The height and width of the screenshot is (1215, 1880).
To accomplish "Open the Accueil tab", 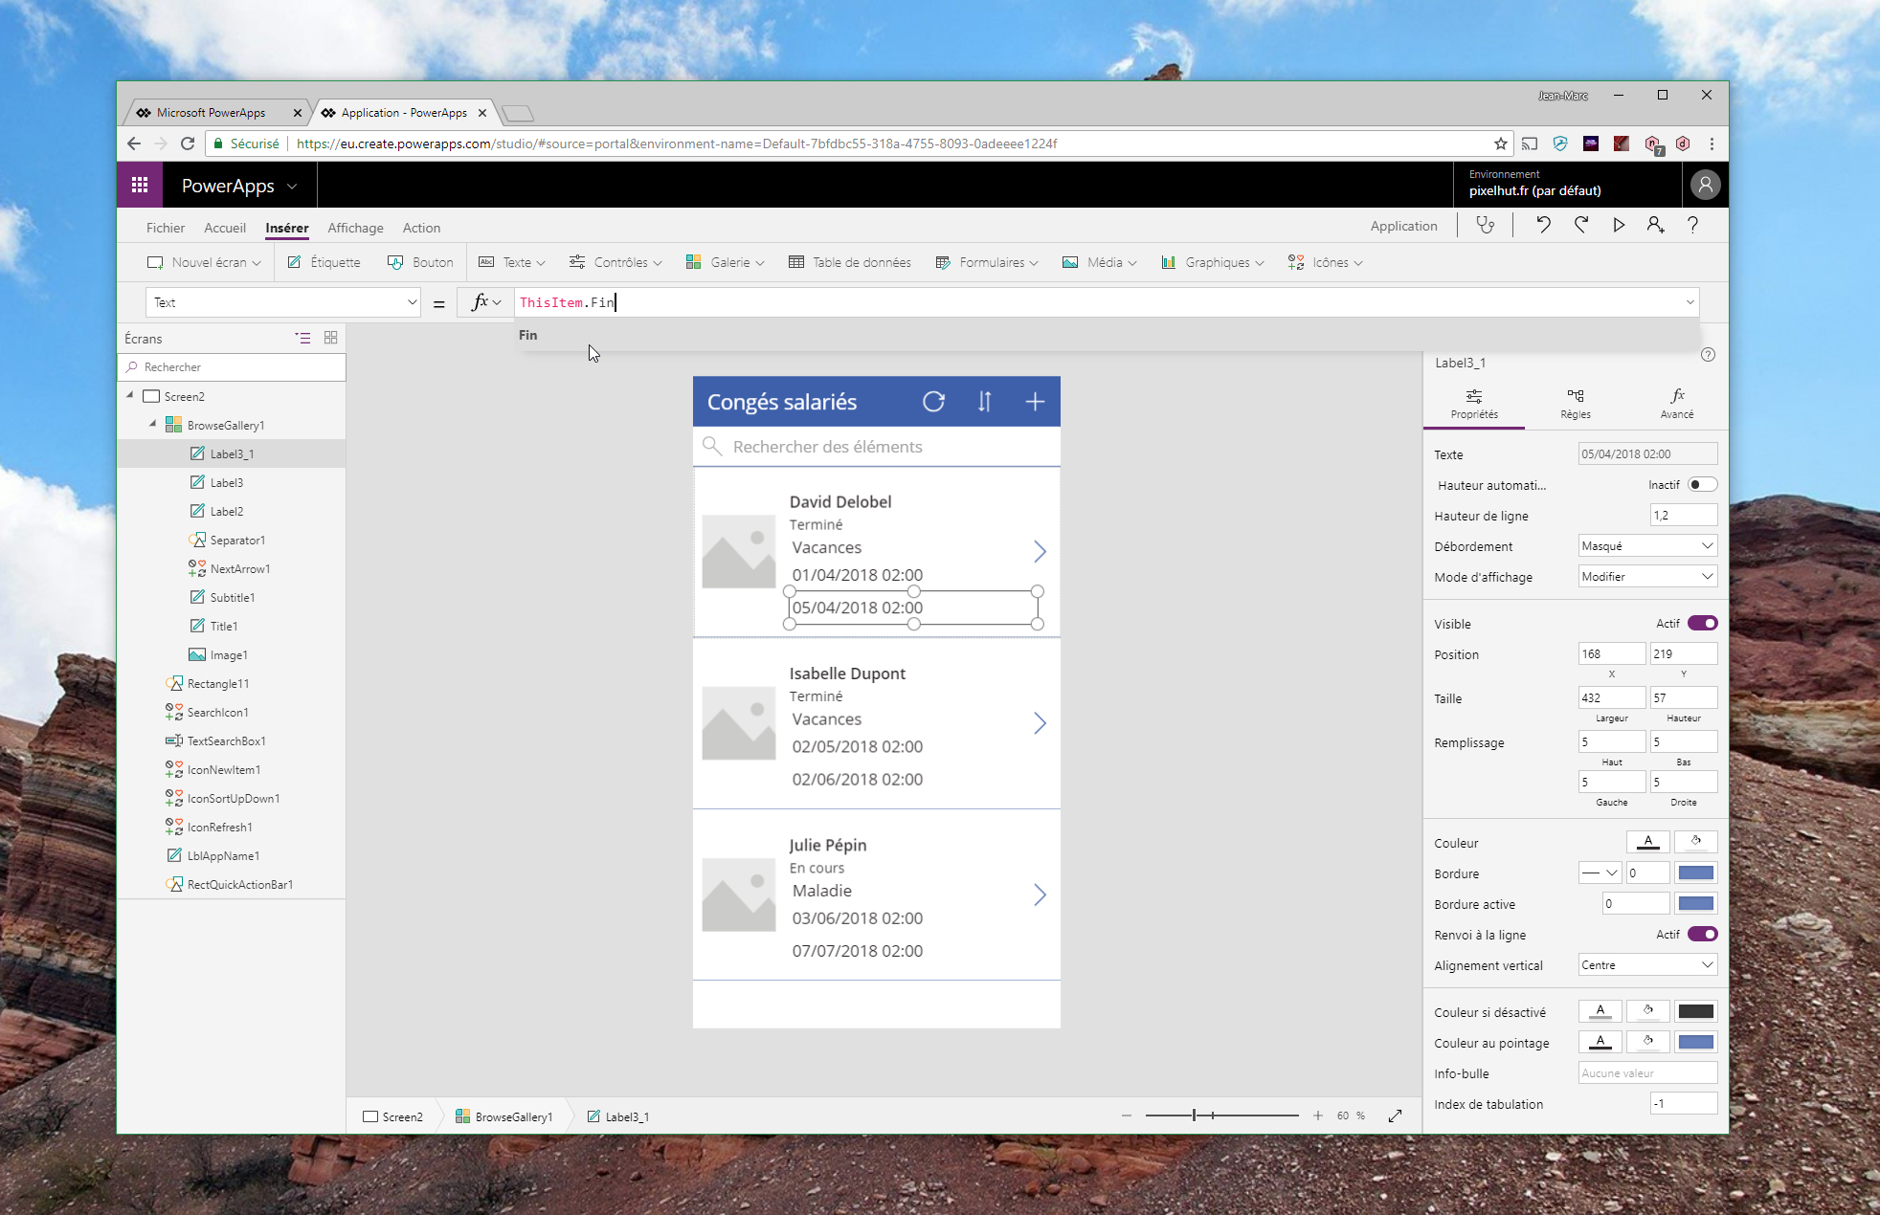I will coord(225,228).
